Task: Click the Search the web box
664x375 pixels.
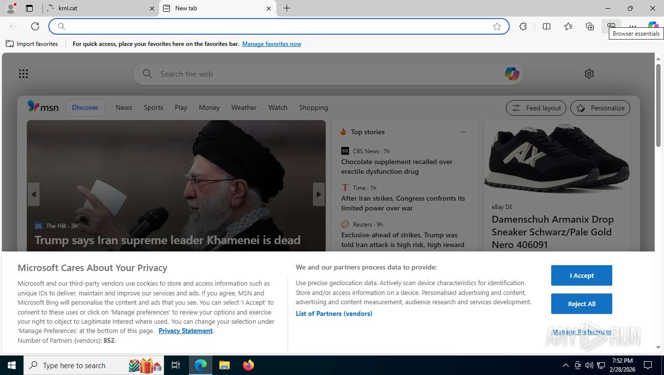Action: point(328,74)
